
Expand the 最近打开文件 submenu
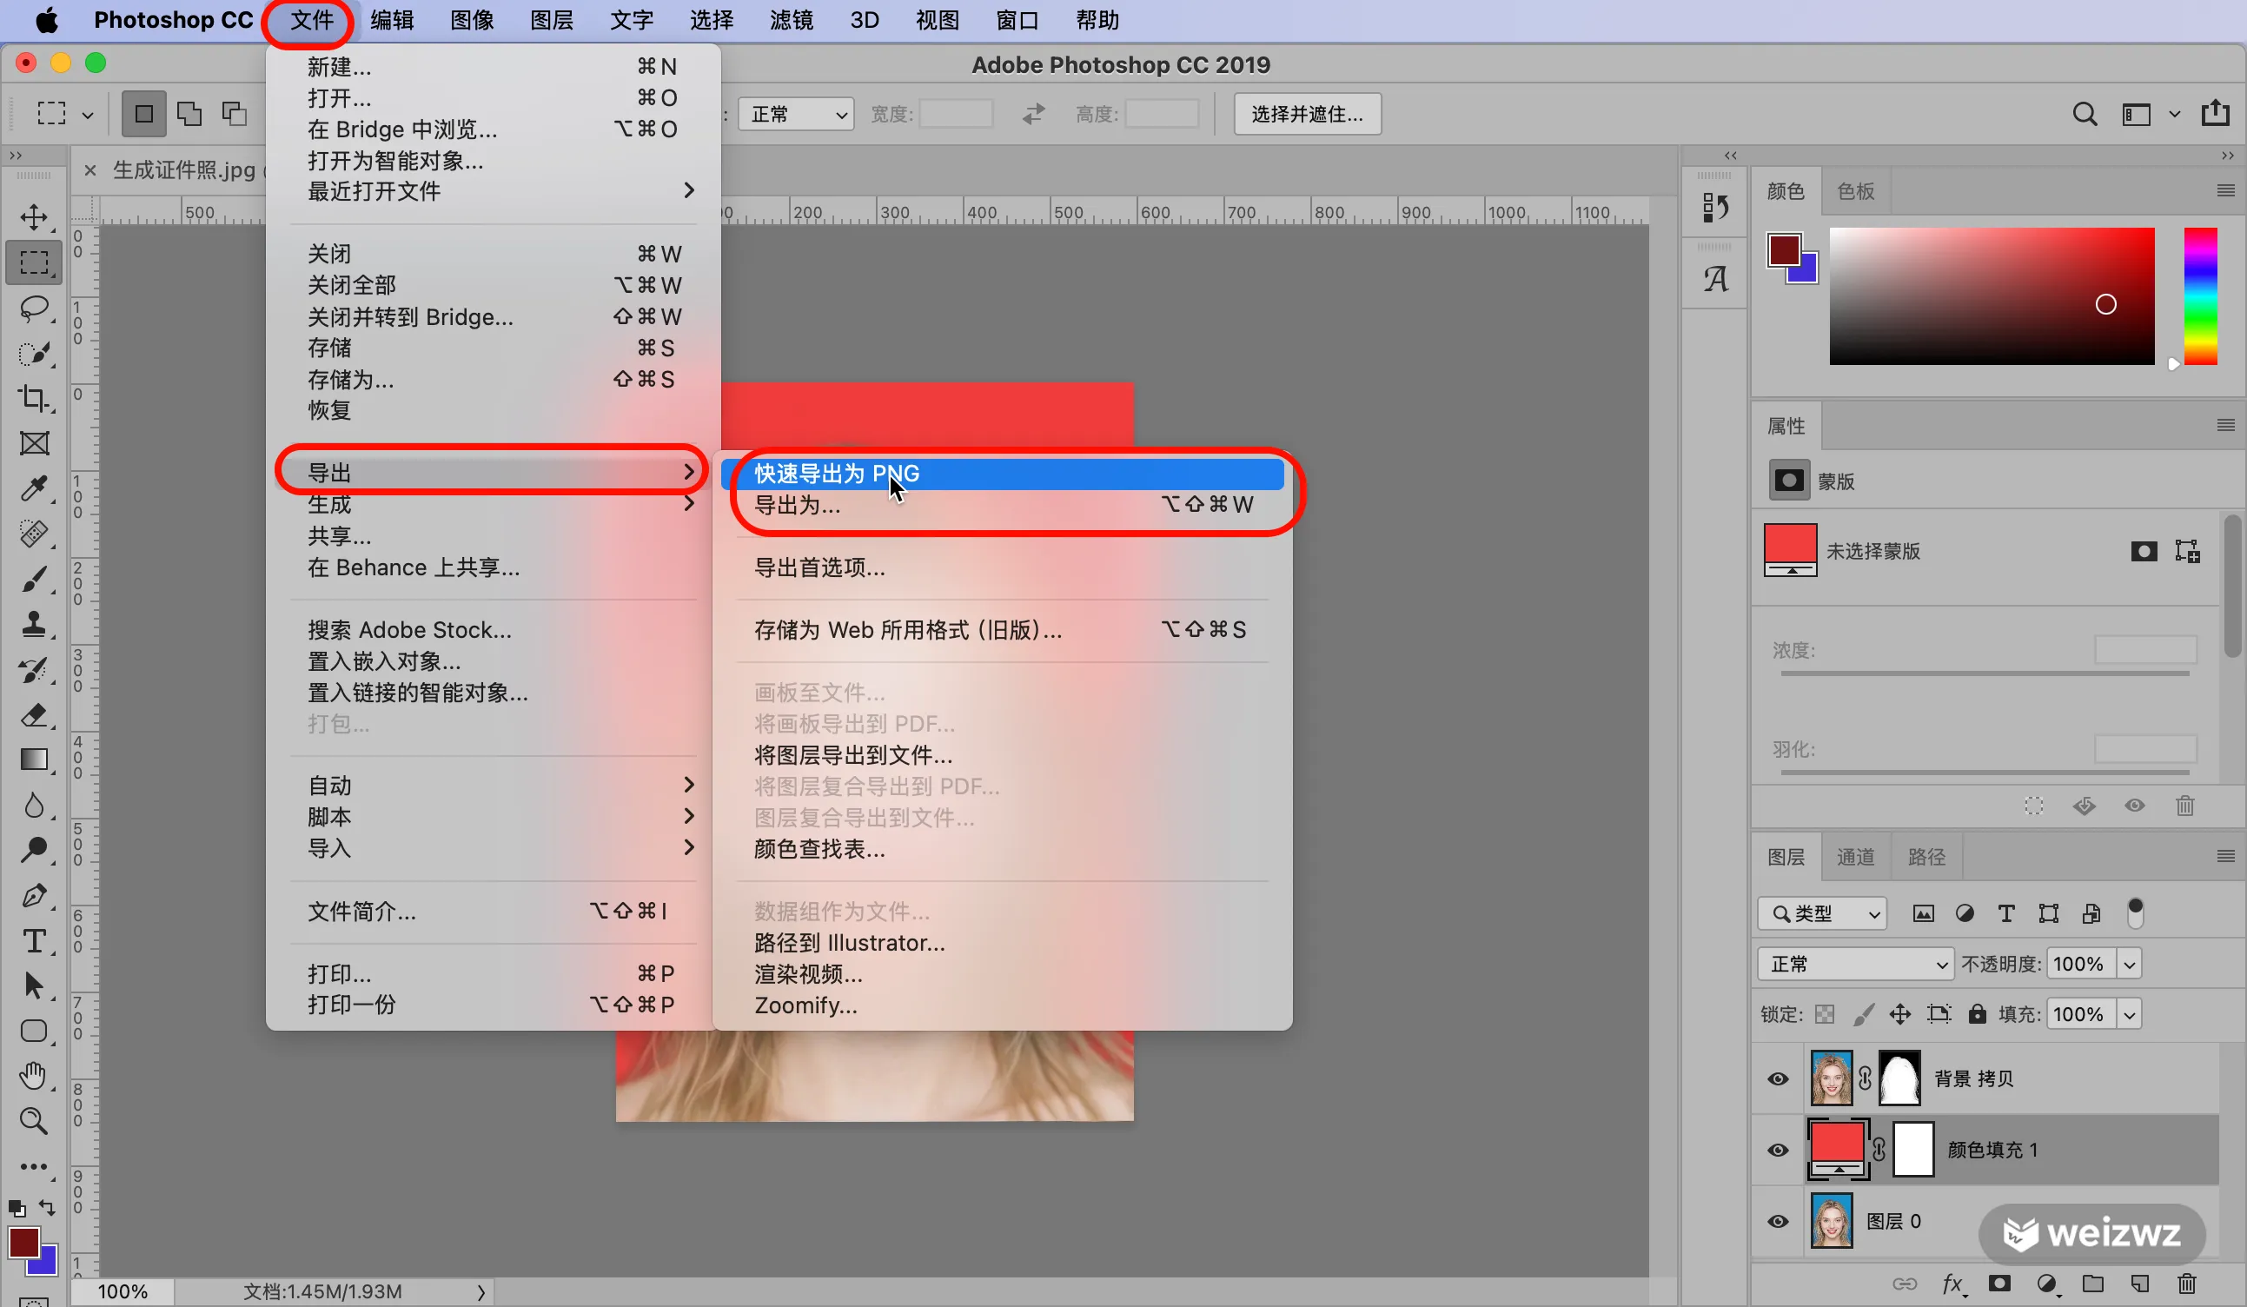coord(493,191)
